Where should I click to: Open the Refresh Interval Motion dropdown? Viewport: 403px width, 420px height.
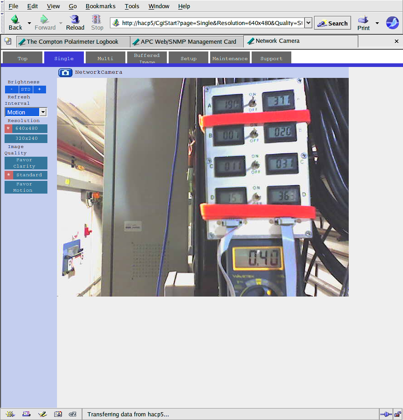pyautogui.click(x=26, y=112)
